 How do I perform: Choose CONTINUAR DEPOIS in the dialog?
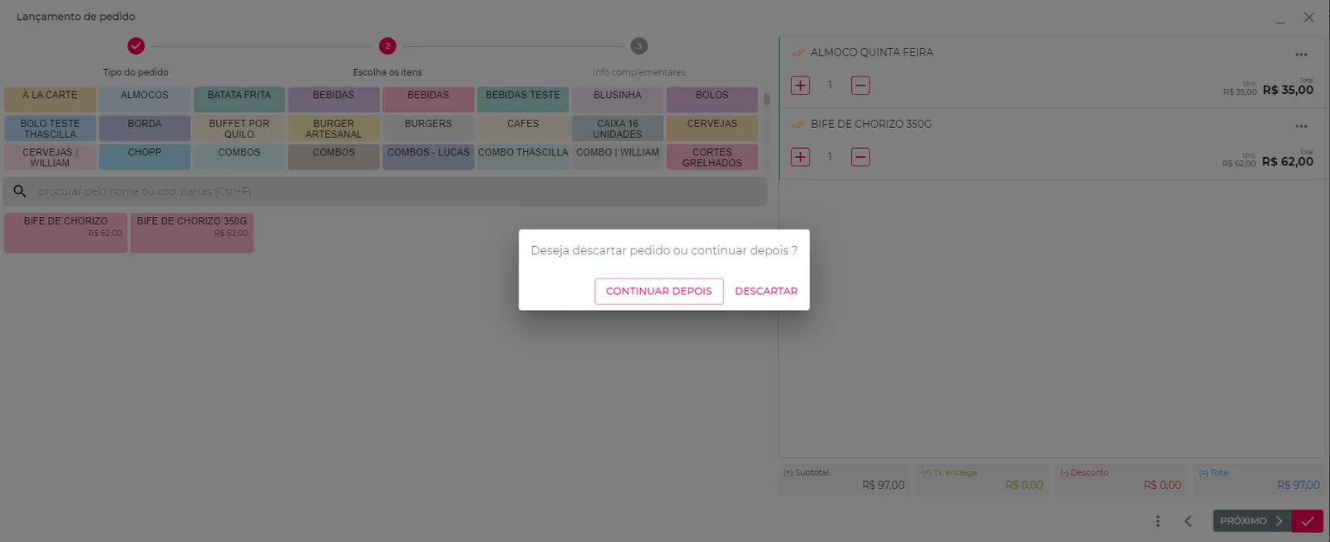click(658, 291)
